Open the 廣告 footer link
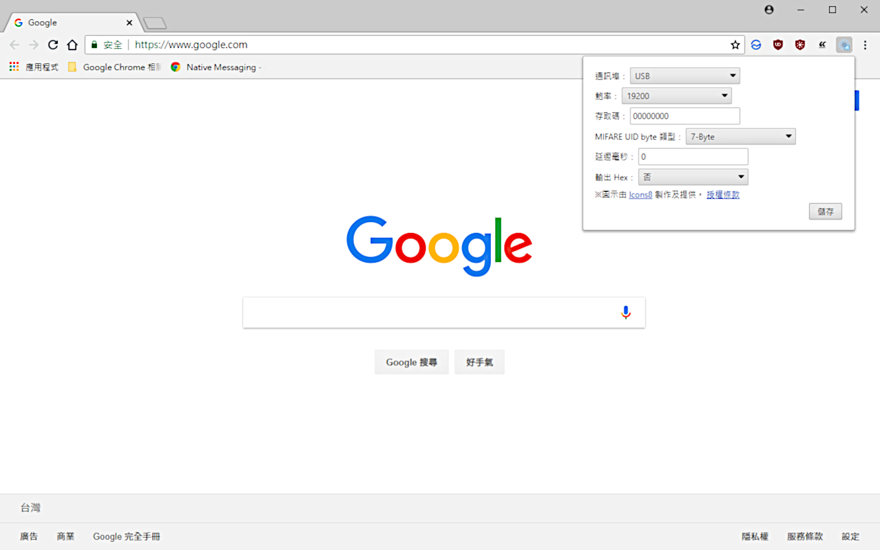The image size is (880, 550). (x=29, y=536)
